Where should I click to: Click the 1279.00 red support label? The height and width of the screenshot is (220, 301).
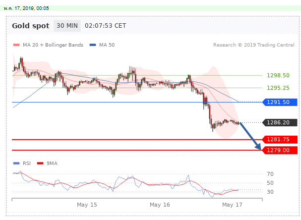pyautogui.click(x=280, y=150)
